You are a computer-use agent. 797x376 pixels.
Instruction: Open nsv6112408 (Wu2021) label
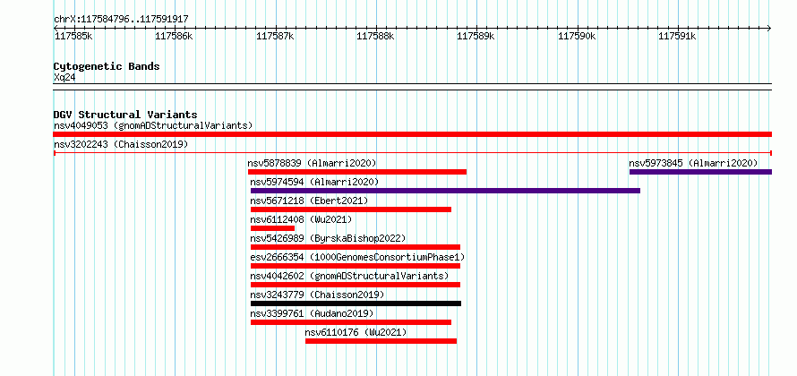301,219
